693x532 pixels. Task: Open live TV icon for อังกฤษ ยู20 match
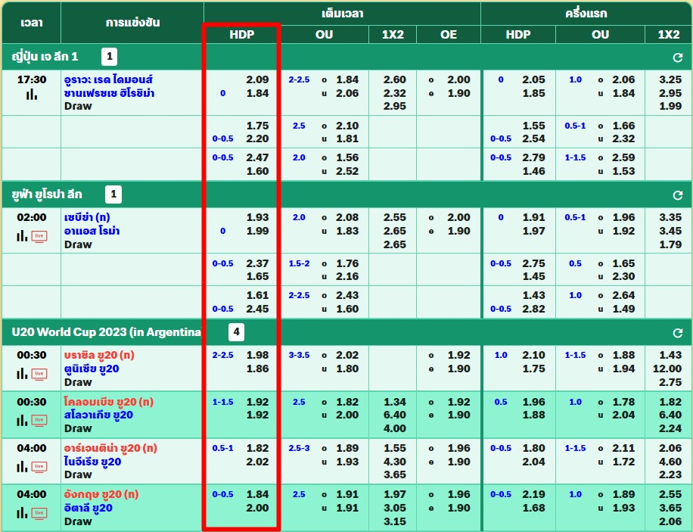point(39,512)
